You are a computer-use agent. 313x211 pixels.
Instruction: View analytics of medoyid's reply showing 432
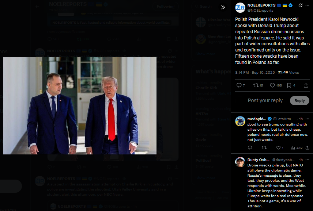[x=297, y=148]
